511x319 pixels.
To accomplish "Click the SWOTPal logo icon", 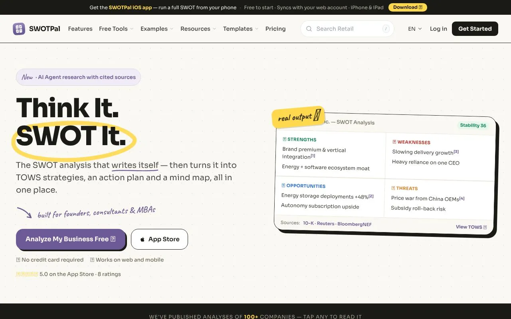I will pos(19,29).
